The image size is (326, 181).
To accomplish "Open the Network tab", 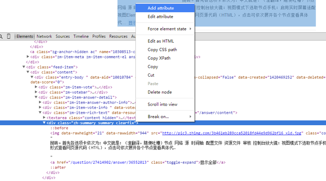I will [44, 36].
